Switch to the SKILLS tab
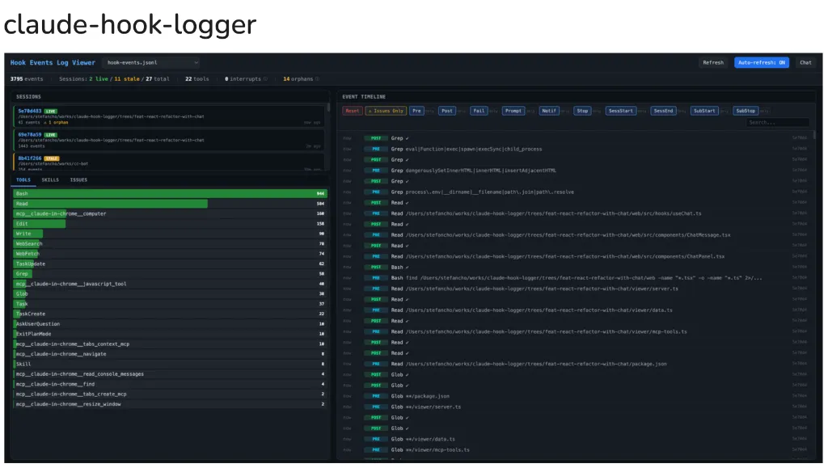The height and width of the screenshot is (468, 828). click(50, 179)
